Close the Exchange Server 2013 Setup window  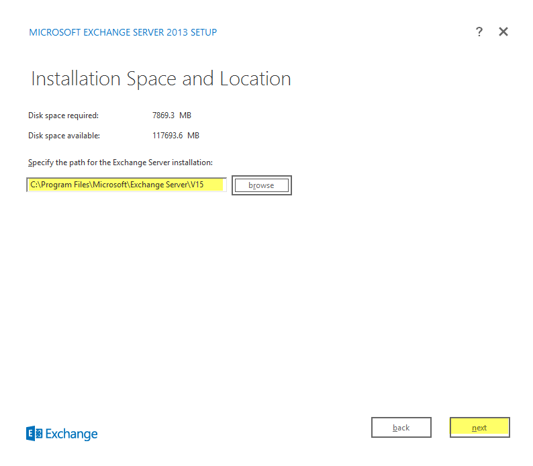503,32
